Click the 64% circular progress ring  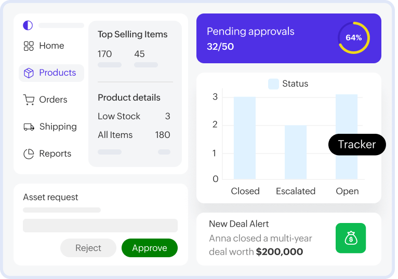tap(354, 38)
